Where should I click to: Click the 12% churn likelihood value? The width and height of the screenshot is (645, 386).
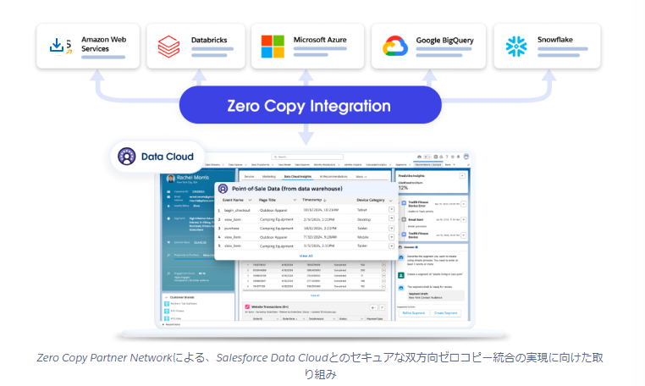pos(403,188)
